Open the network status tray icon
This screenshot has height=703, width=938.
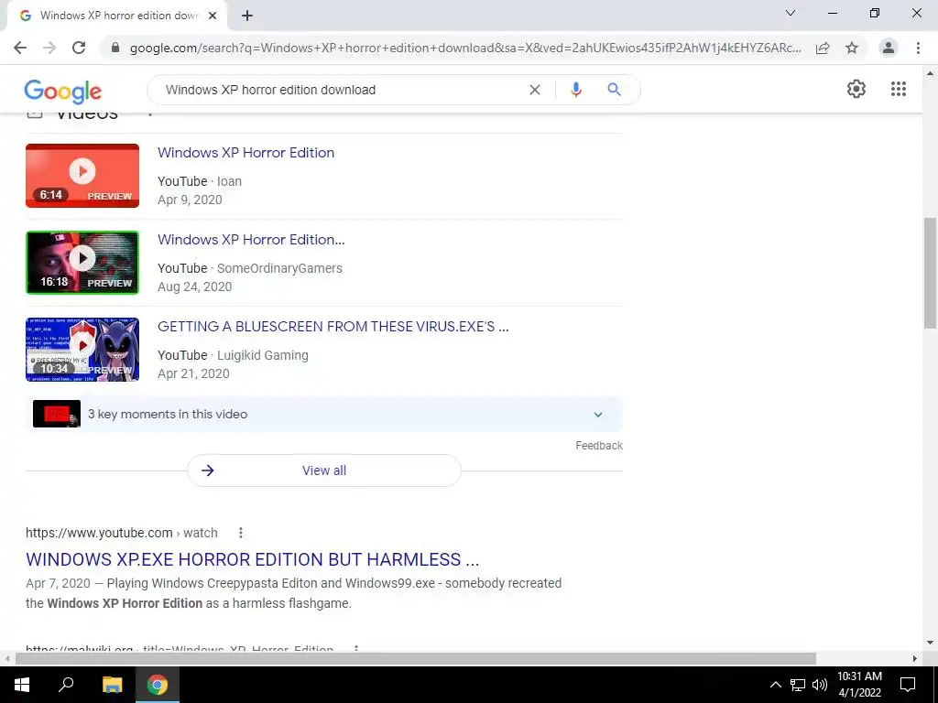click(798, 685)
